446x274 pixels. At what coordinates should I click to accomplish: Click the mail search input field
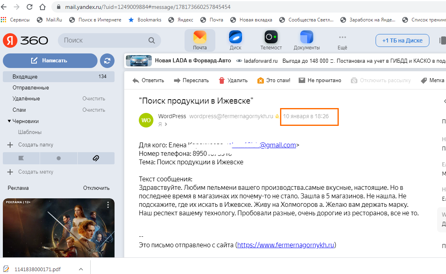103,40
